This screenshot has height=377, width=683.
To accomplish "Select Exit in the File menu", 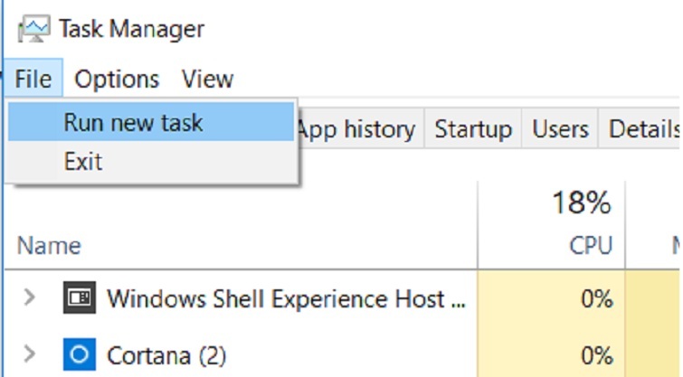I will pos(83,162).
